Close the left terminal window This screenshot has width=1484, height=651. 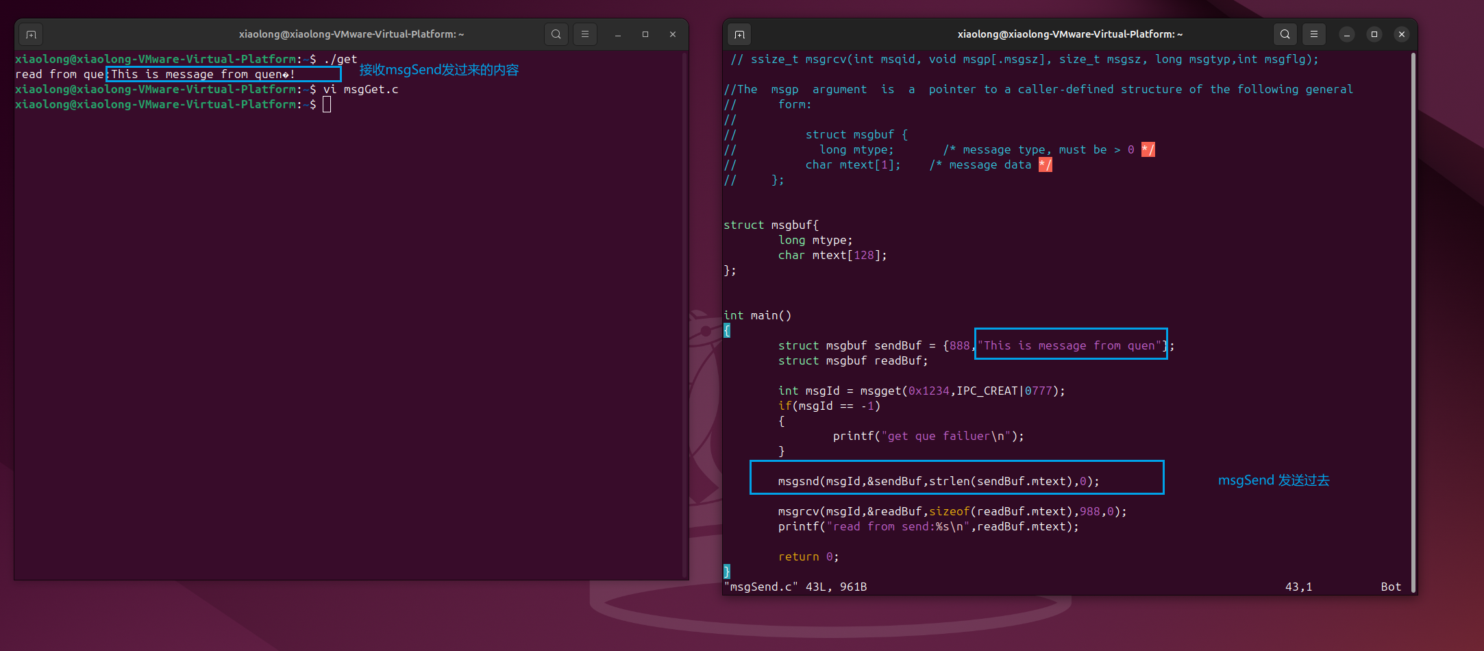pyautogui.click(x=673, y=34)
